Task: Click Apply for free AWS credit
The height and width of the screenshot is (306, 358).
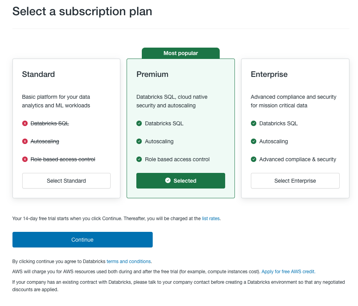Action: [x=288, y=271]
